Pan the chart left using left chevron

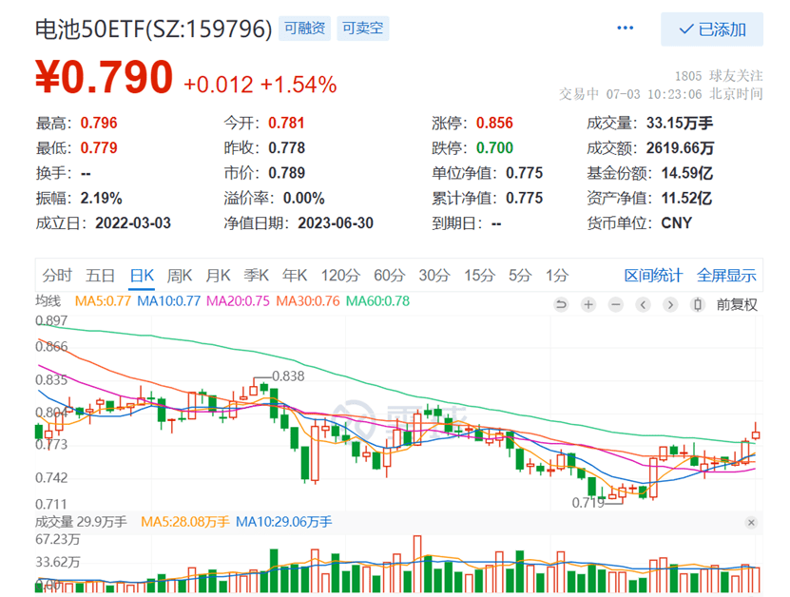pyautogui.click(x=643, y=305)
